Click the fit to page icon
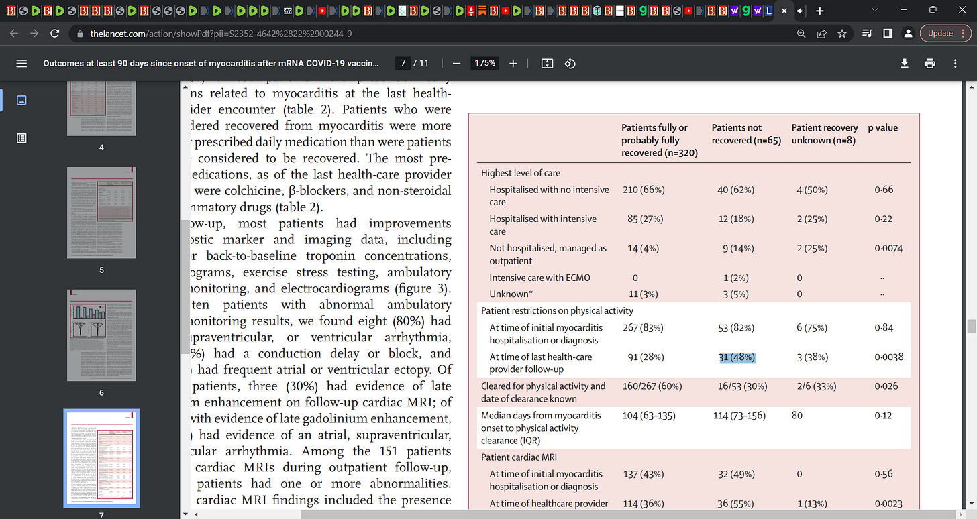The height and width of the screenshot is (519, 977). click(547, 63)
